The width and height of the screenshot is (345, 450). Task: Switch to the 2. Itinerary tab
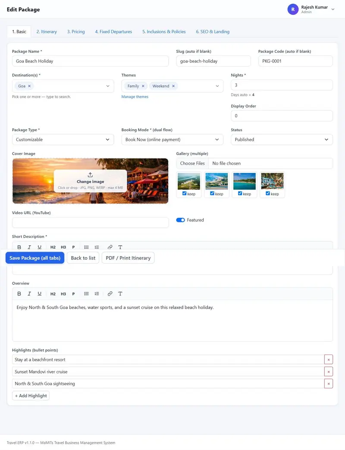click(47, 32)
